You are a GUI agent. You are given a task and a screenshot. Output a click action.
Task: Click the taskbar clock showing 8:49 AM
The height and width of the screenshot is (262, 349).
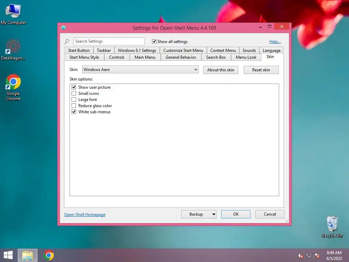point(334,256)
